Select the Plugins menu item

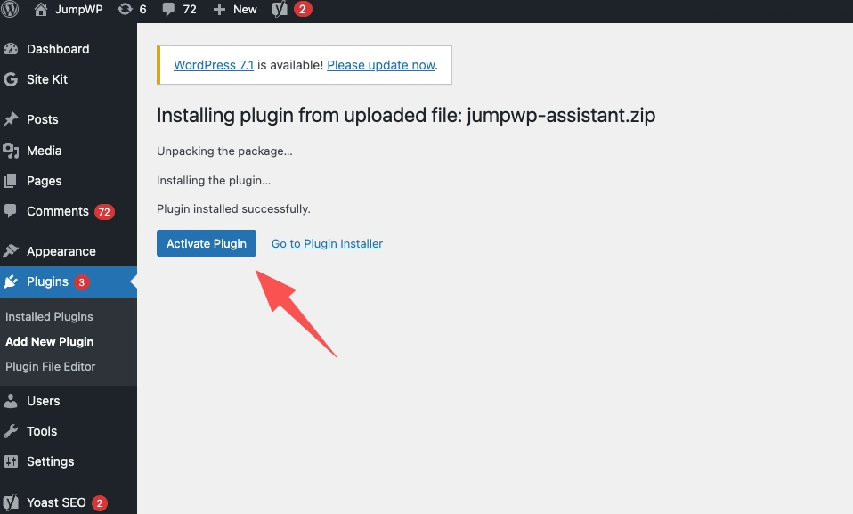(x=47, y=281)
